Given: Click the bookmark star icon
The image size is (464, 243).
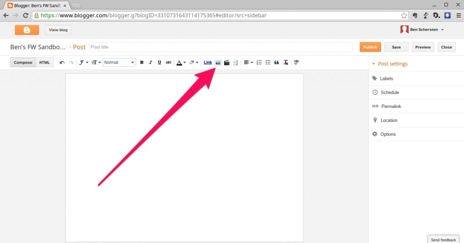Looking at the screenshot, I should click(x=404, y=15).
